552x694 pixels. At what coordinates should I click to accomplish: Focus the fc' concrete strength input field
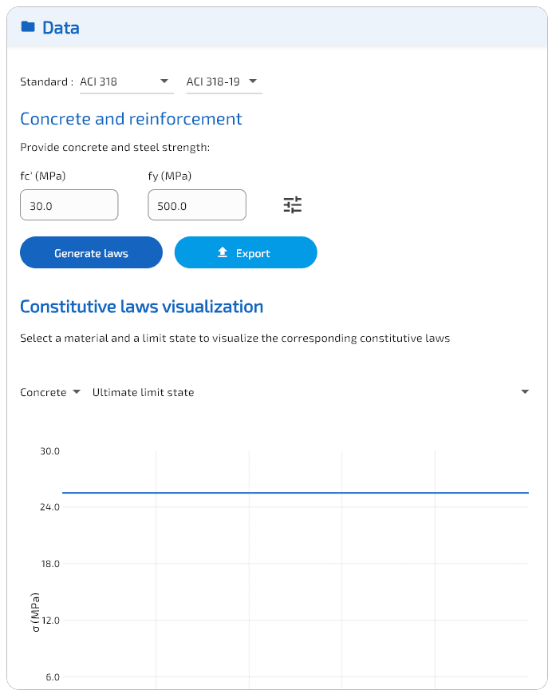coord(69,205)
